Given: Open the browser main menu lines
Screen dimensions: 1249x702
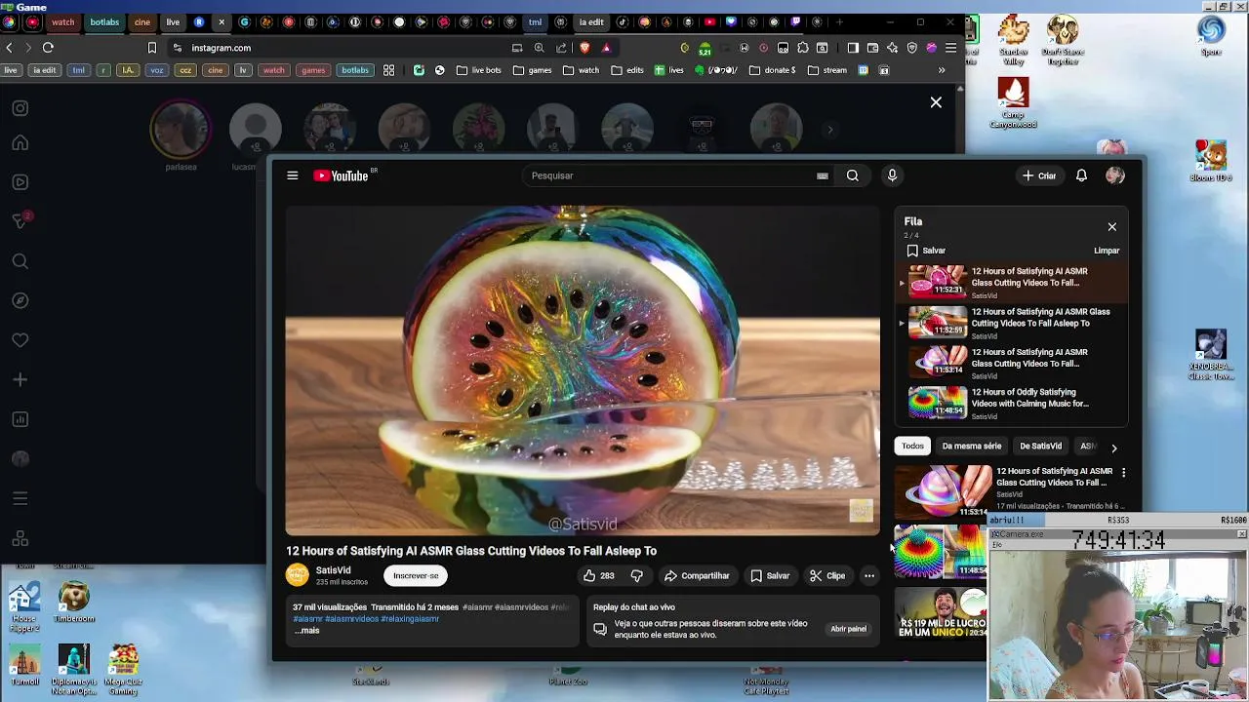Looking at the screenshot, I should (950, 48).
